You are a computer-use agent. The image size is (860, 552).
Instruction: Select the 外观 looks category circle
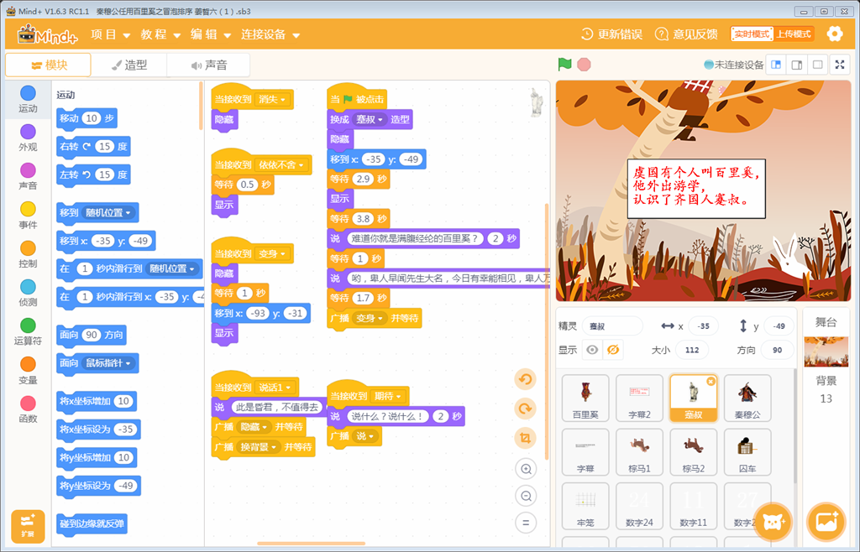pyautogui.click(x=28, y=132)
